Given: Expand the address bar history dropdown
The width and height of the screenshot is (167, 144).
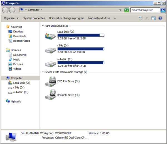Looking at the screenshot, I should click(120, 10).
